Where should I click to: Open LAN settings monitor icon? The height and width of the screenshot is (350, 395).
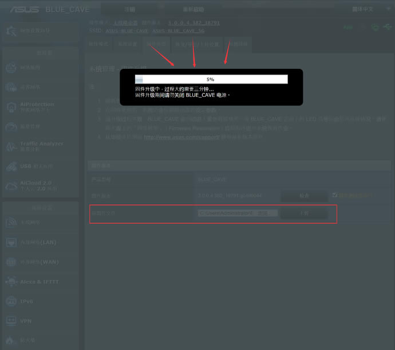point(11,242)
